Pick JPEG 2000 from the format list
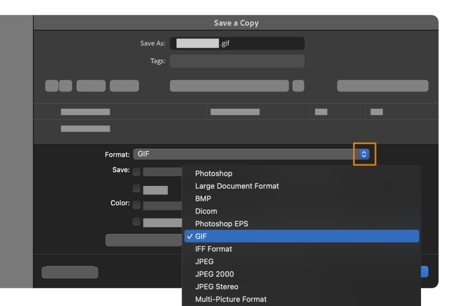The image size is (457, 306). [x=214, y=274]
